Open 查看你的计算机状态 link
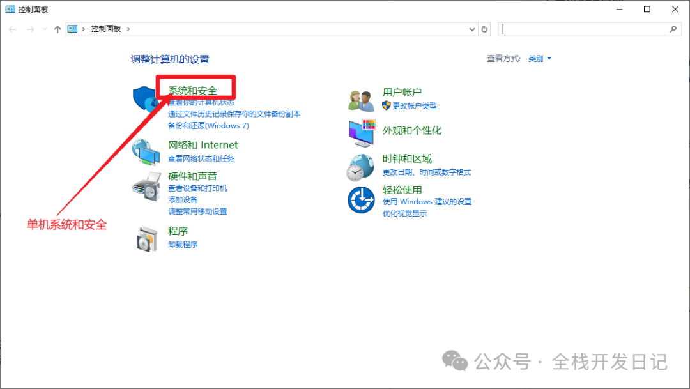The height and width of the screenshot is (389, 690). click(201, 103)
